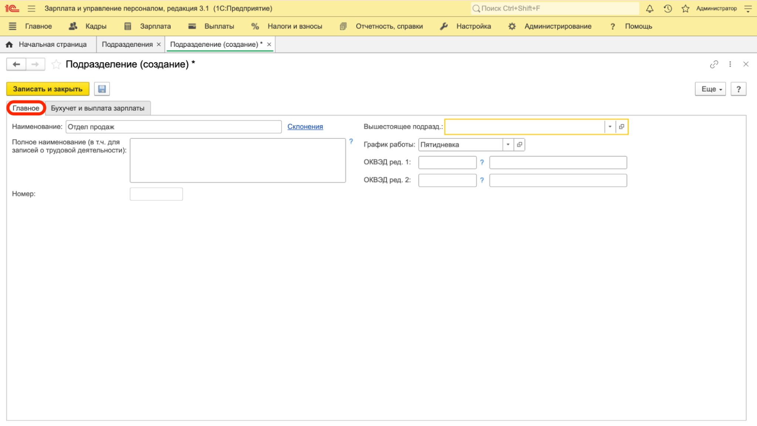The width and height of the screenshot is (757, 426).
Task: Add this form to favorites star
Action: click(x=56, y=64)
